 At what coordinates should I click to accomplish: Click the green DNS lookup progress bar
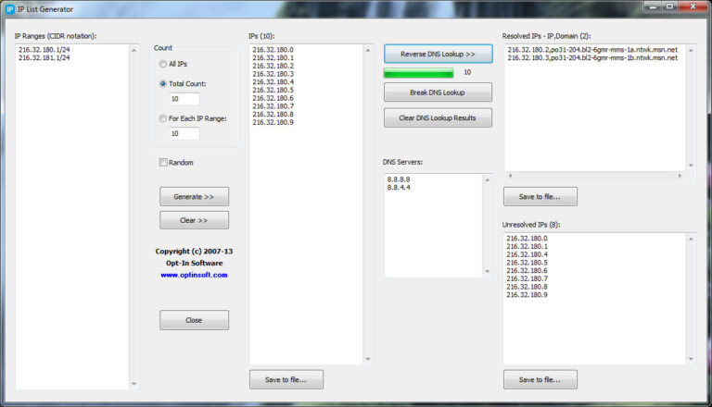click(x=418, y=72)
